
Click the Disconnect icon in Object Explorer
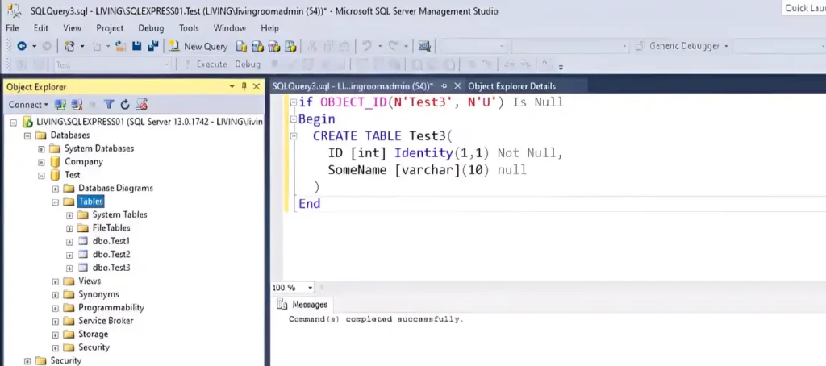coord(77,104)
